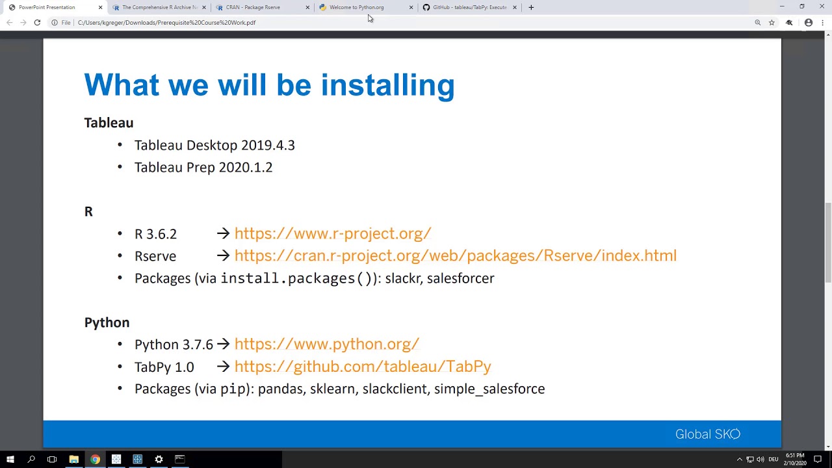
Task: Open the browser extension icon
Action: tap(789, 23)
